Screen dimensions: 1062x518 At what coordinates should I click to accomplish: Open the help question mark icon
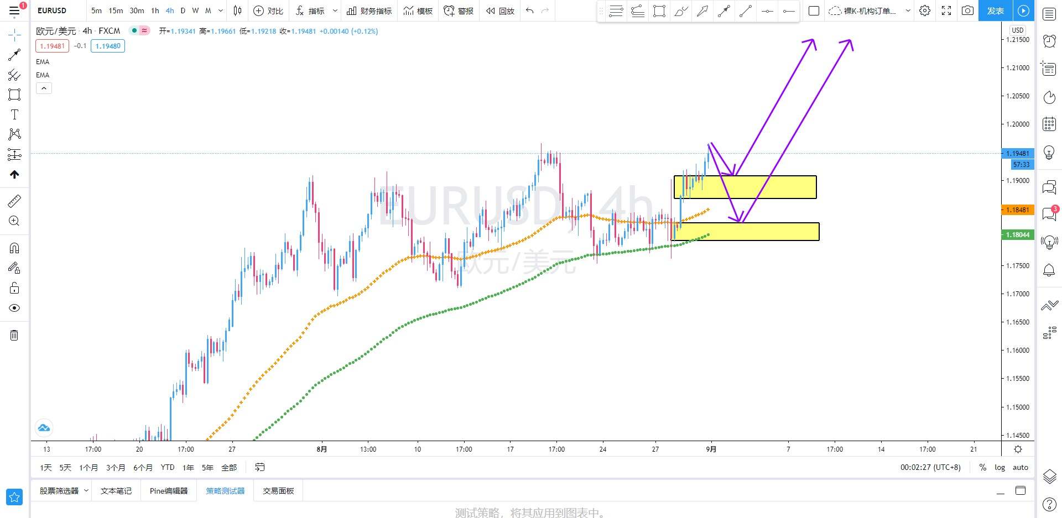coord(1049,504)
